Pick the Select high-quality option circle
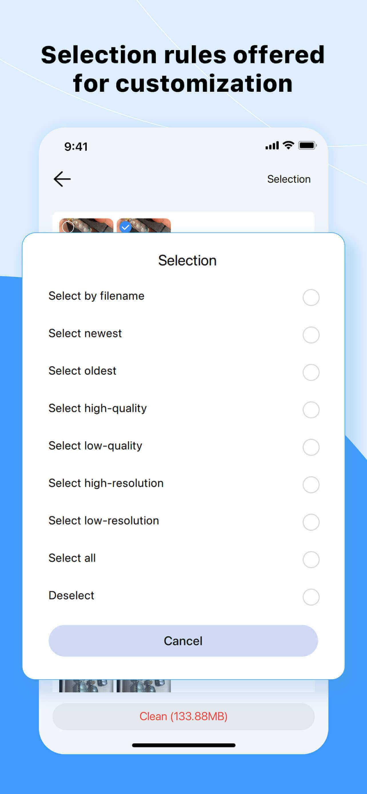The image size is (367, 794). click(x=311, y=410)
